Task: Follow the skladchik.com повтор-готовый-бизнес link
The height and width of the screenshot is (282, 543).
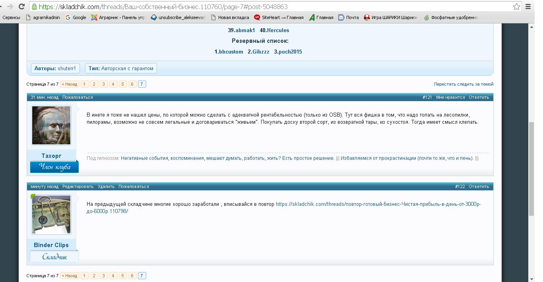Action: coord(283,207)
